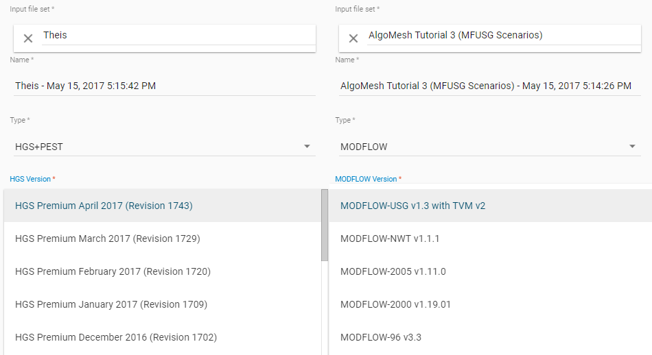
Task: Select MODFLOW-2005 v1.11.0 option
Action: tap(490, 271)
